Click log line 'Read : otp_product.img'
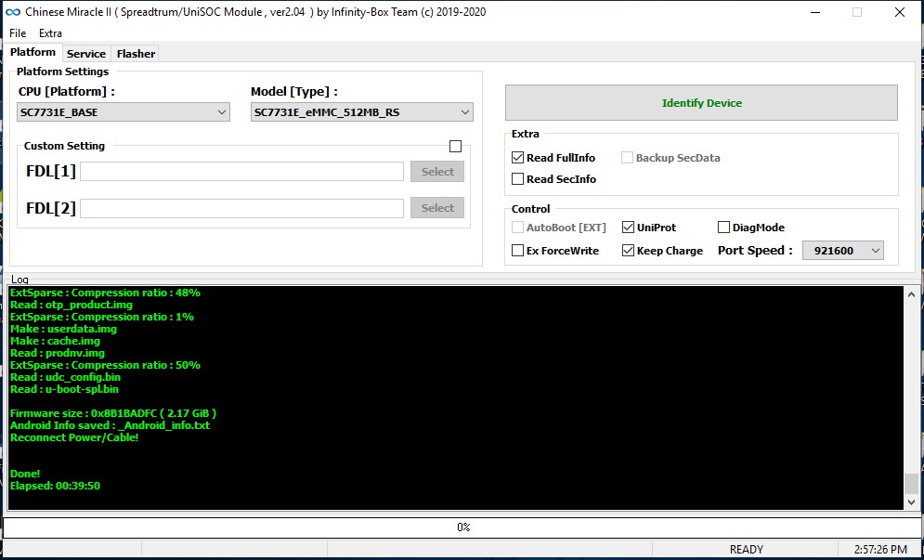Viewport: 924px width, 560px height. (x=72, y=305)
